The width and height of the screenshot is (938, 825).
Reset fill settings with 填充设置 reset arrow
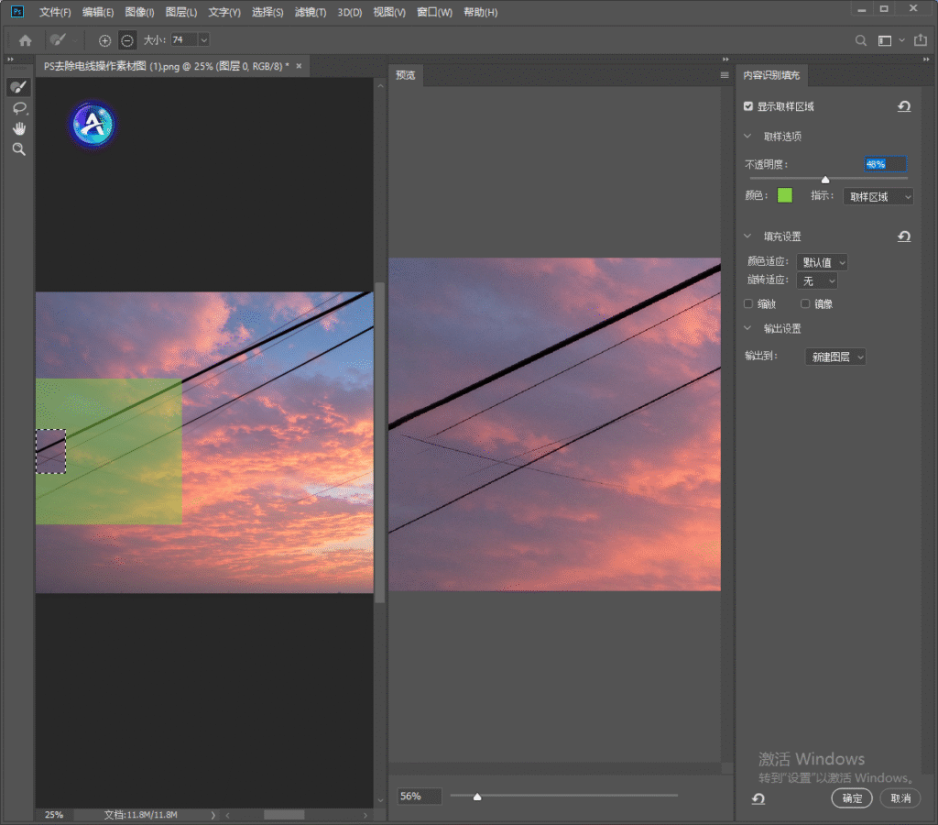click(x=904, y=236)
